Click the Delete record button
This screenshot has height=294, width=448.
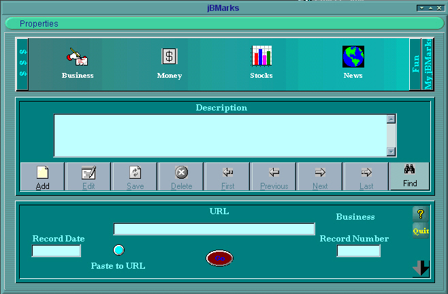[181, 177]
